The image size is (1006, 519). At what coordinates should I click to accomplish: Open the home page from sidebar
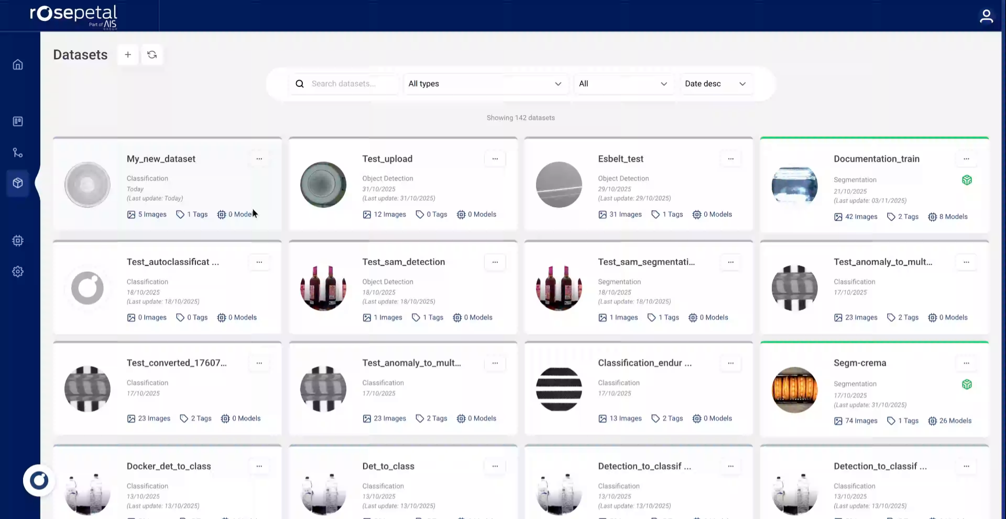[18, 64]
